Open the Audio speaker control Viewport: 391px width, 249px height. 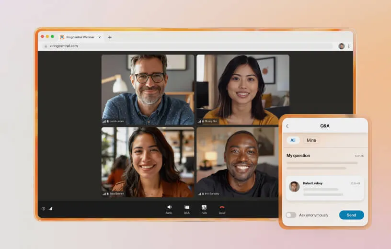pyautogui.click(x=169, y=209)
